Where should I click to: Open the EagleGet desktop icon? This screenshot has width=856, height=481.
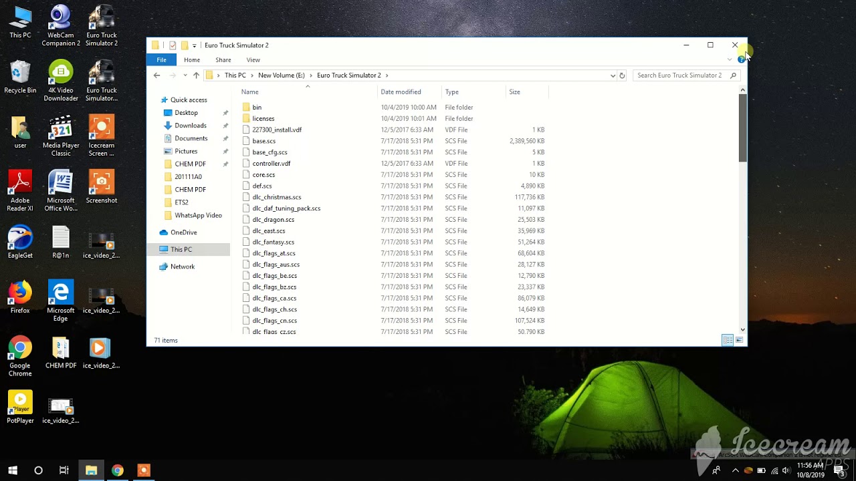tap(20, 242)
